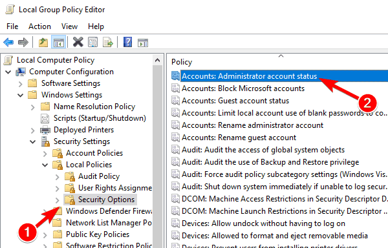The image size is (388, 248).
Task: Expand the Account Policies node
Action: pos(45,154)
